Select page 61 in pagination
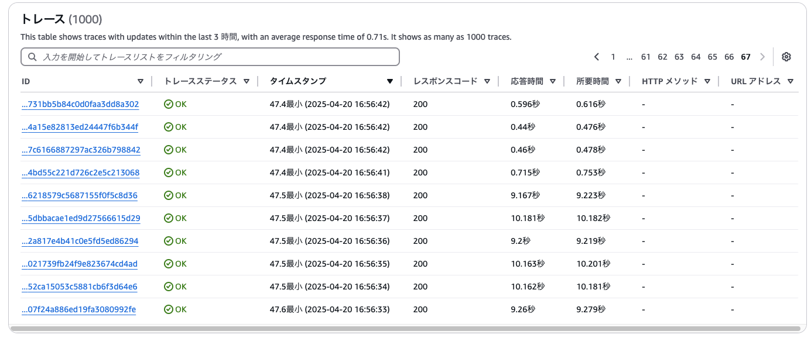The image size is (811, 338). point(646,57)
